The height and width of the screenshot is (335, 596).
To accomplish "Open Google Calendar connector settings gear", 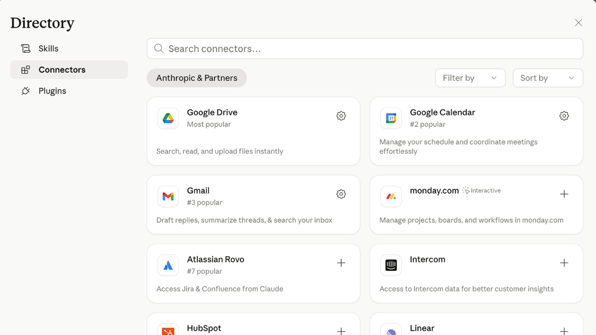I will pyautogui.click(x=564, y=116).
